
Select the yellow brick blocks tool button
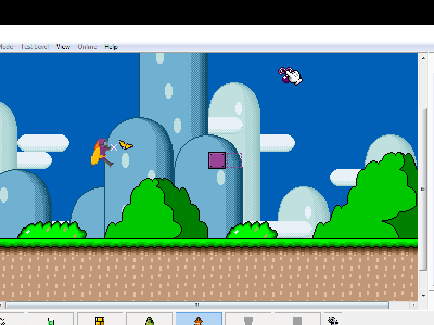[x=100, y=318]
